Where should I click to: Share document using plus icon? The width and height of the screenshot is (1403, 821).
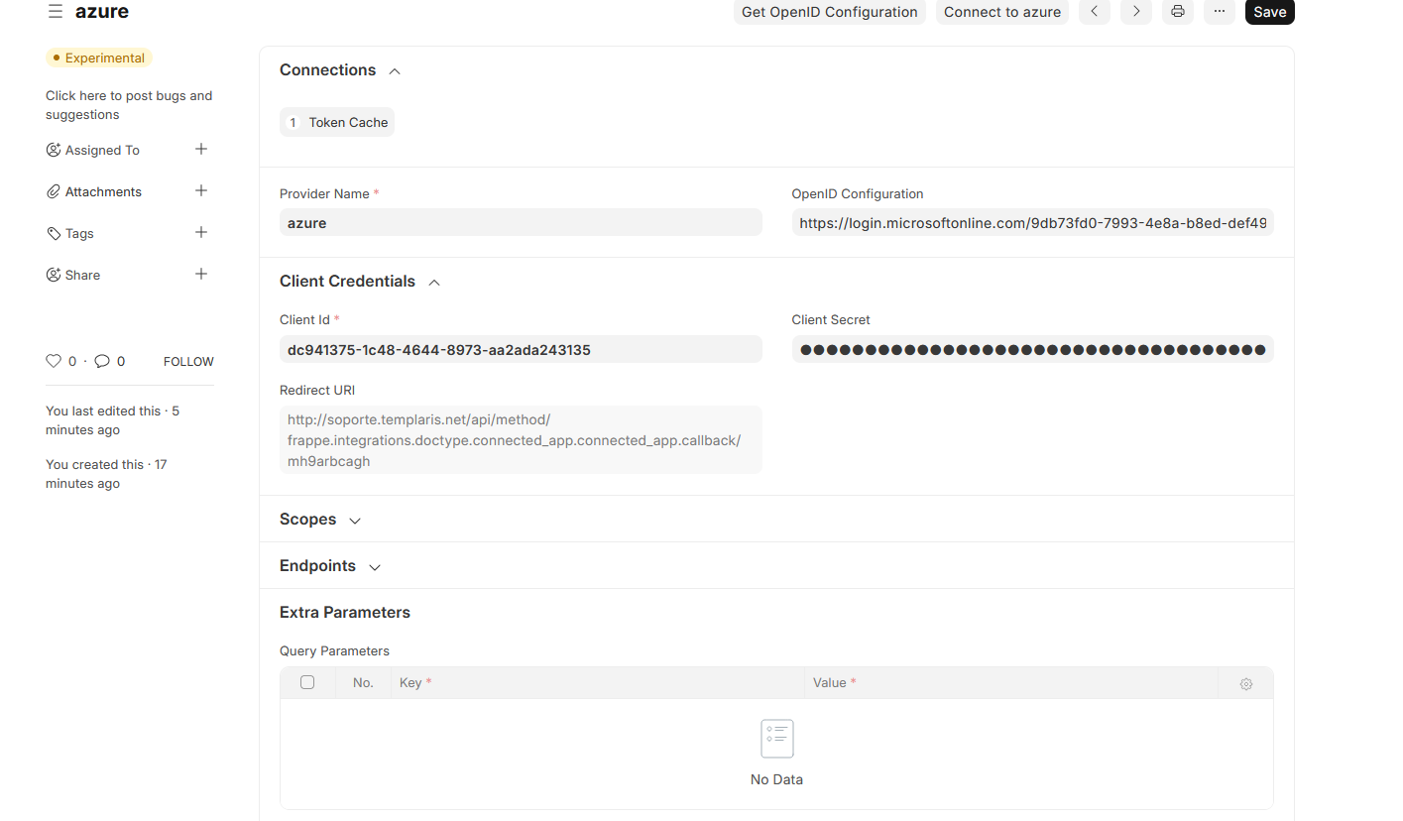pos(201,275)
